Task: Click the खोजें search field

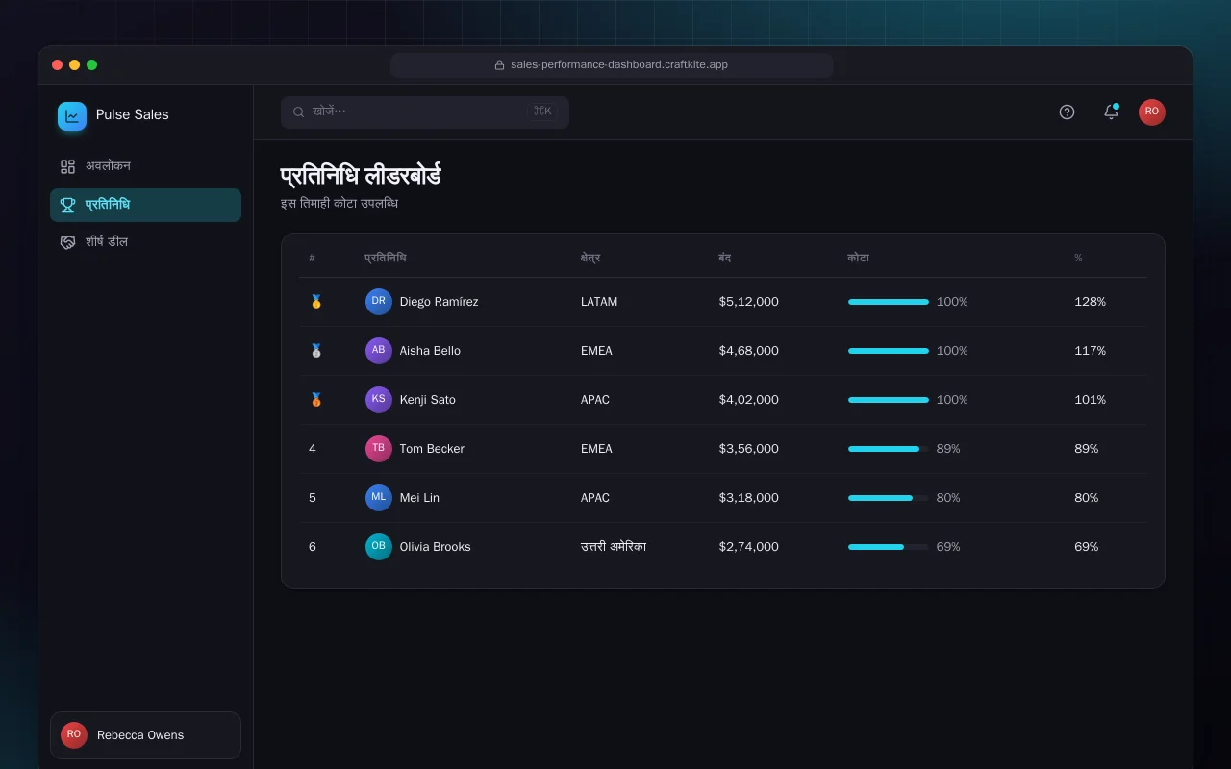Action: point(425,112)
